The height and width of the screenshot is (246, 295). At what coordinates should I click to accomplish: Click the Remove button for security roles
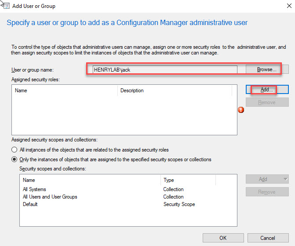coord(267,102)
